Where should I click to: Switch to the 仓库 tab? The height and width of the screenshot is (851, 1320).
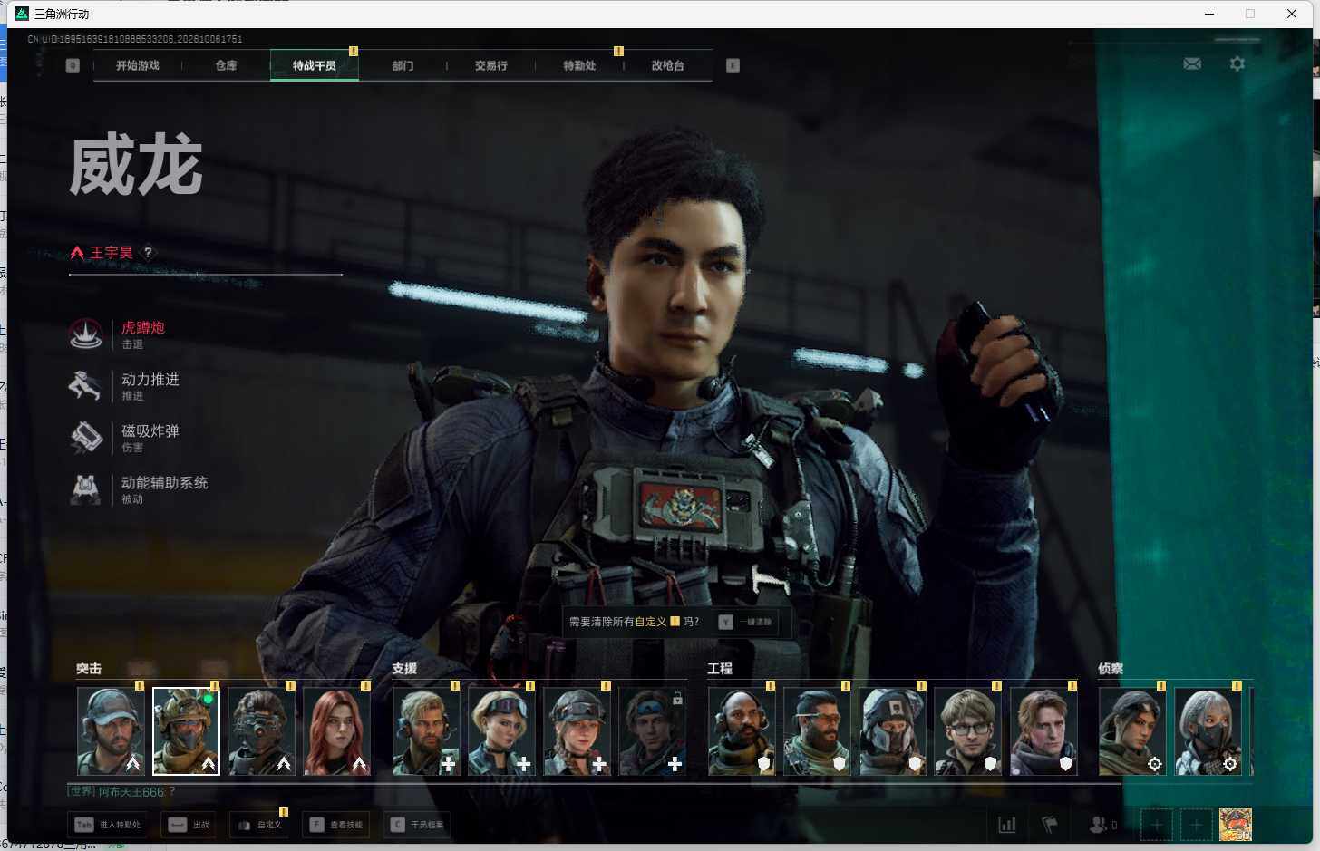(226, 65)
